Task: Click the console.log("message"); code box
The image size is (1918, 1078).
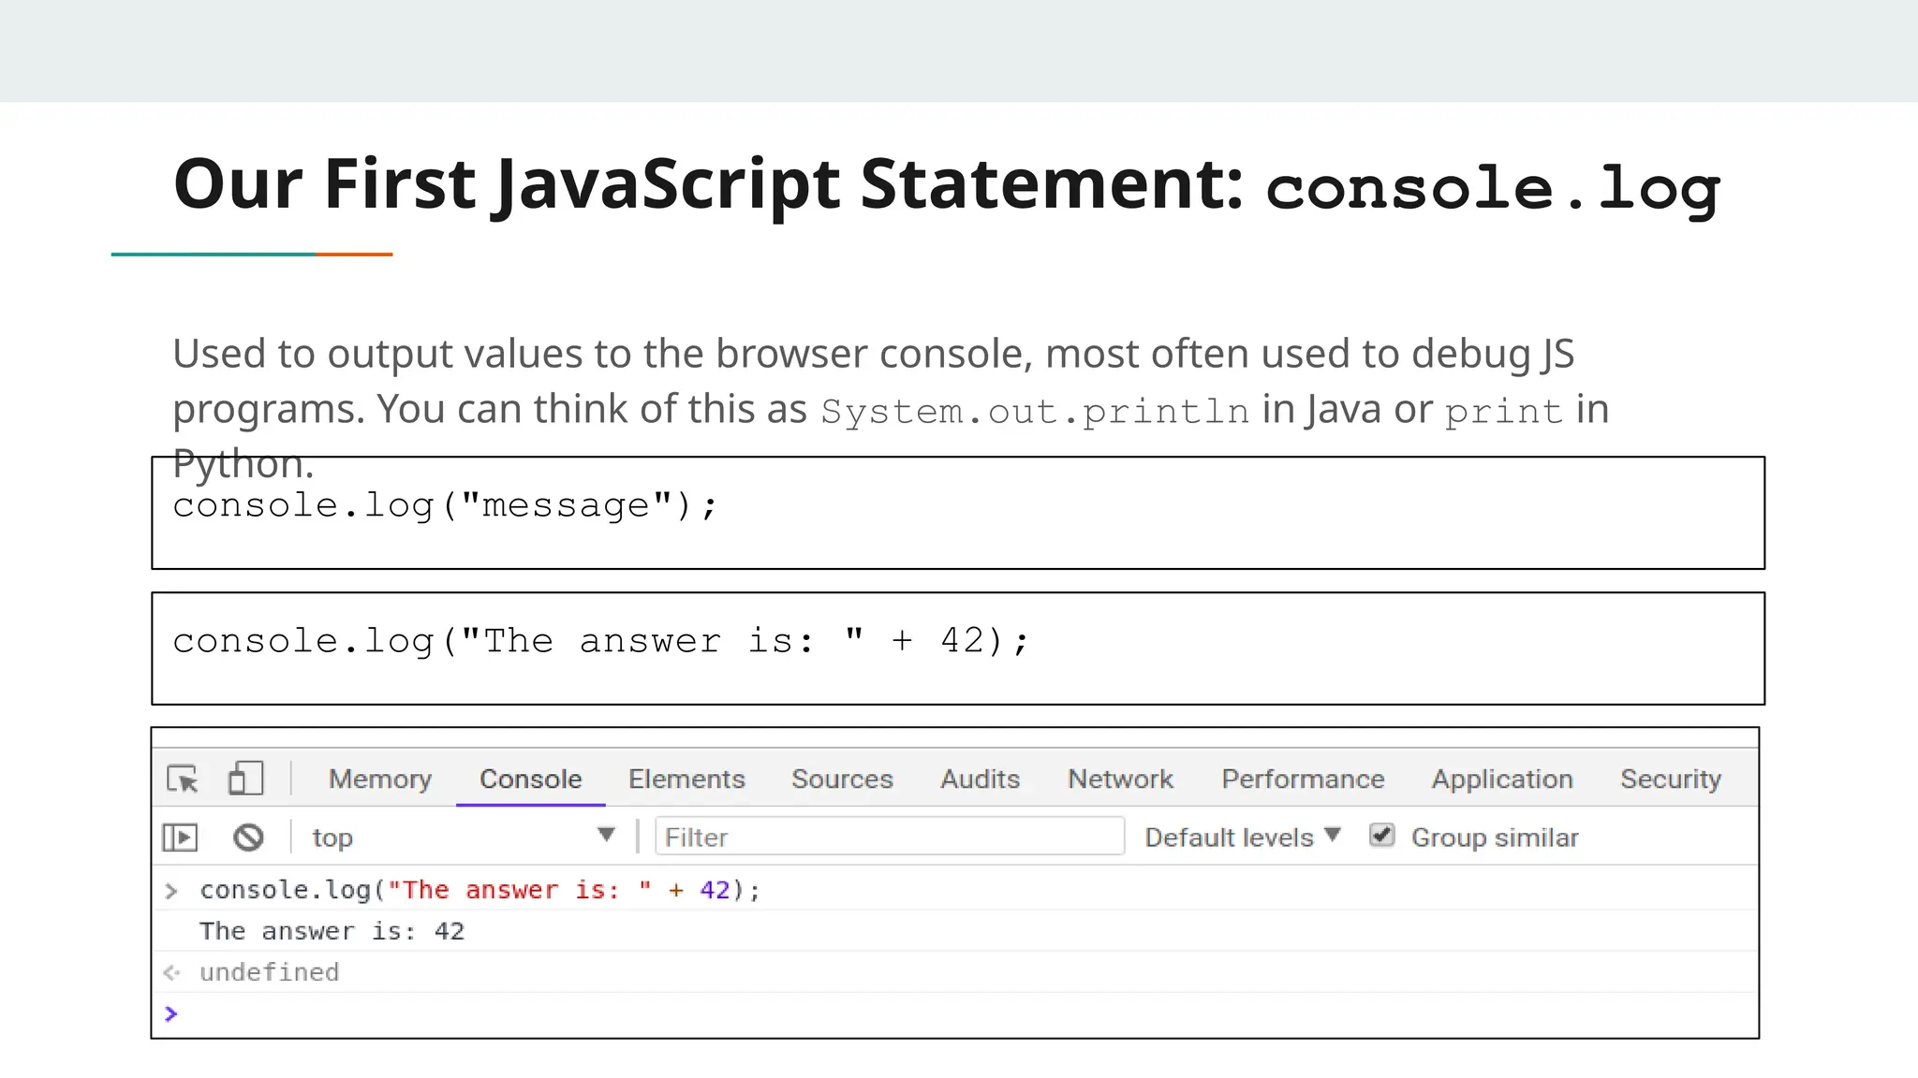Action: [x=958, y=513]
